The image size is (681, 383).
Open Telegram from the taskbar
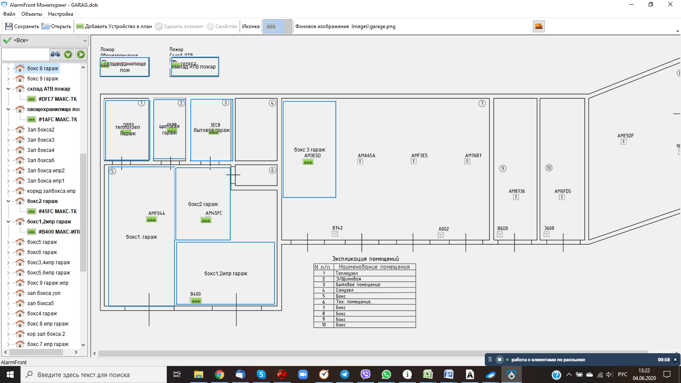[345, 374]
